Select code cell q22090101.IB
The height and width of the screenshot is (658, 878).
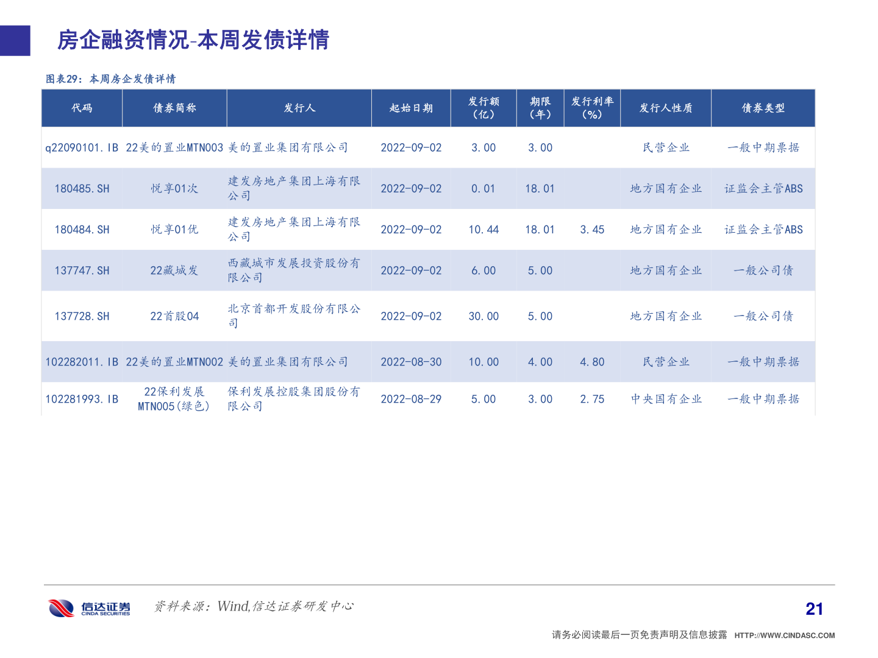click(82, 147)
